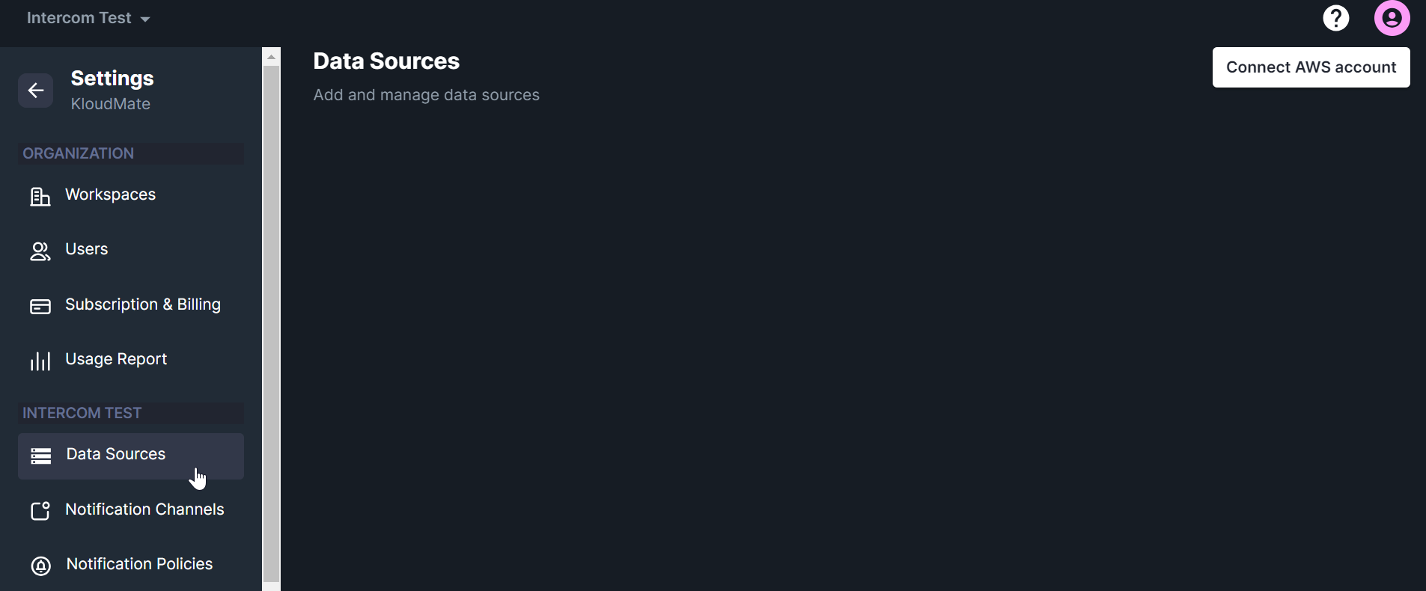Screen dimensions: 1426x591
Task: Select Subscription & Billing in sidebar
Action: 143,304
